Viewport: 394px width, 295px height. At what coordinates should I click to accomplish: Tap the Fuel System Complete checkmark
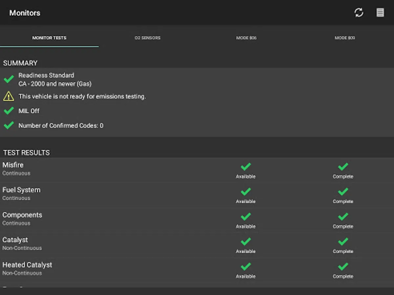343,192
